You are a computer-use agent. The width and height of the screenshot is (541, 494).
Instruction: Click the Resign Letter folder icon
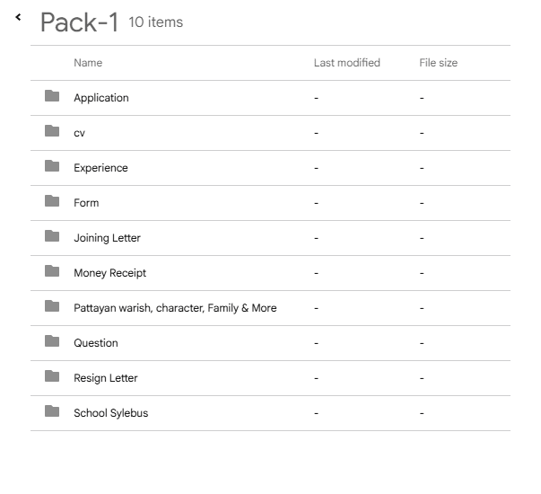click(x=52, y=376)
